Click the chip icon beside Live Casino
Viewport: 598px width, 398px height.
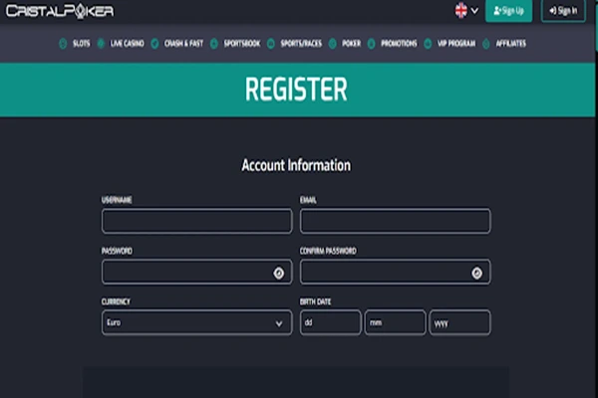click(101, 44)
